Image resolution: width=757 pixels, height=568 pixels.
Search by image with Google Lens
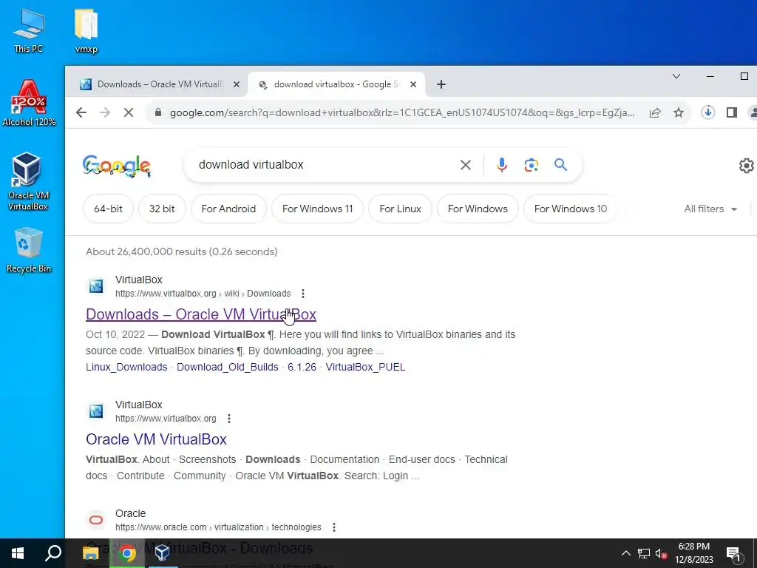[531, 165]
